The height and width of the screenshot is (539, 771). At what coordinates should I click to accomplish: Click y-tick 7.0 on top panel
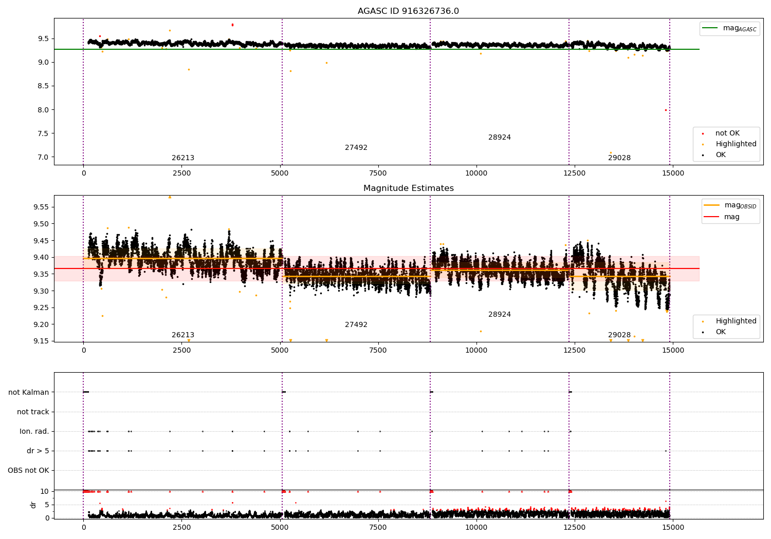pyautogui.click(x=43, y=157)
